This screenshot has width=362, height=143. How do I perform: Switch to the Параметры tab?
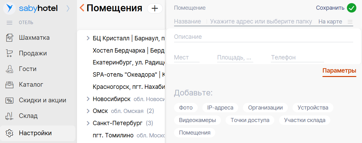click(339, 71)
